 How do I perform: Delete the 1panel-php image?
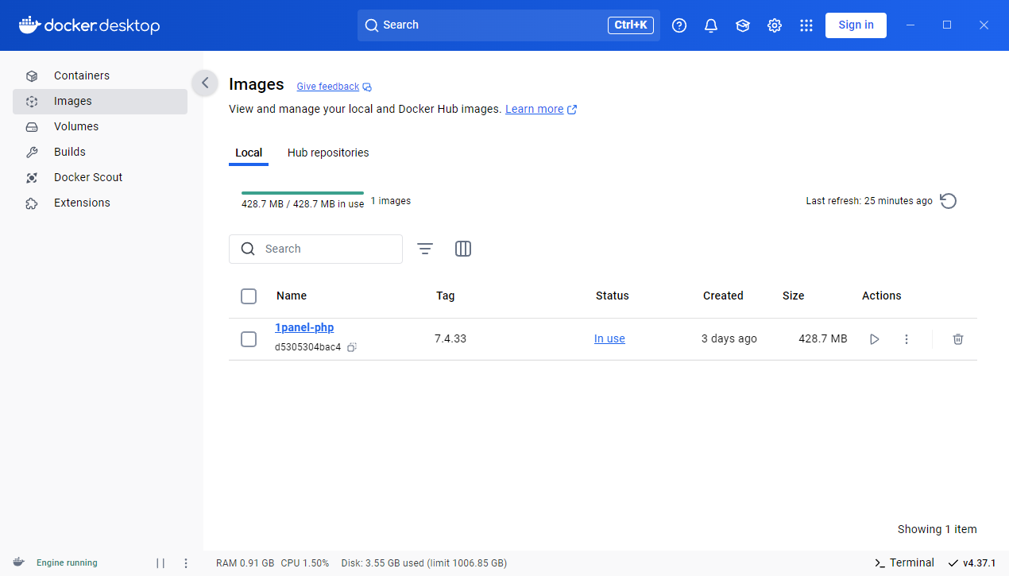coord(958,339)
